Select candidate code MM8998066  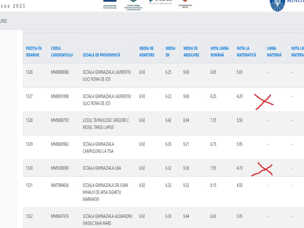(60, 72)
